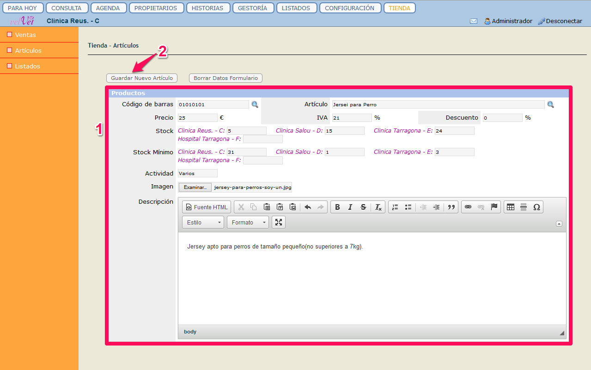Open the Estilo dropdown

203,222
